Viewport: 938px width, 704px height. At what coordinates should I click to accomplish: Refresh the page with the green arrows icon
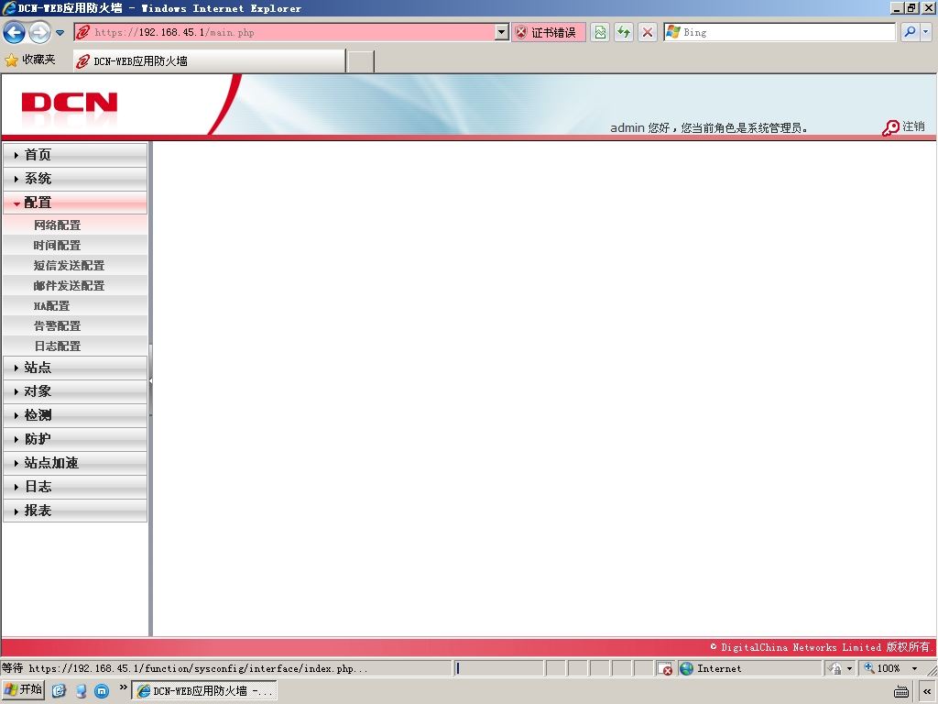click(x=623, y=32)
